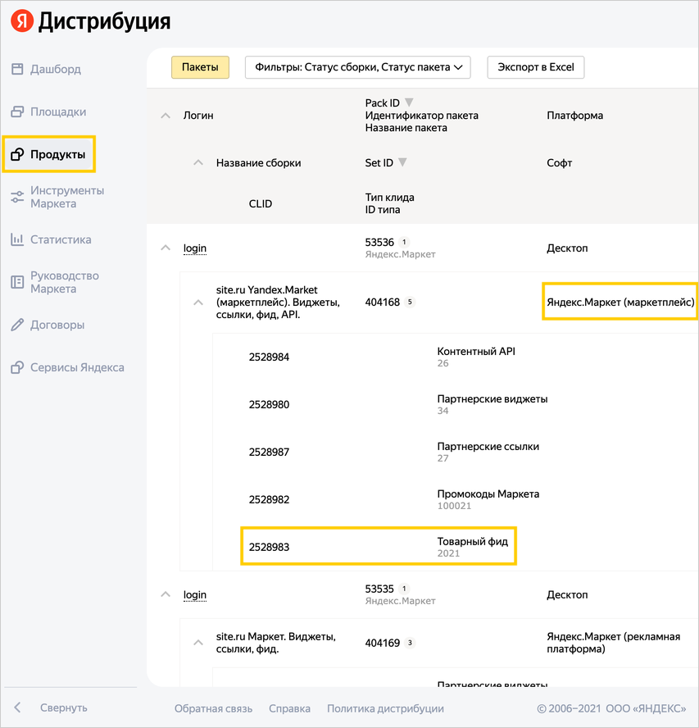
Task: Click Экспорт в Excel button
Action: 536,67
